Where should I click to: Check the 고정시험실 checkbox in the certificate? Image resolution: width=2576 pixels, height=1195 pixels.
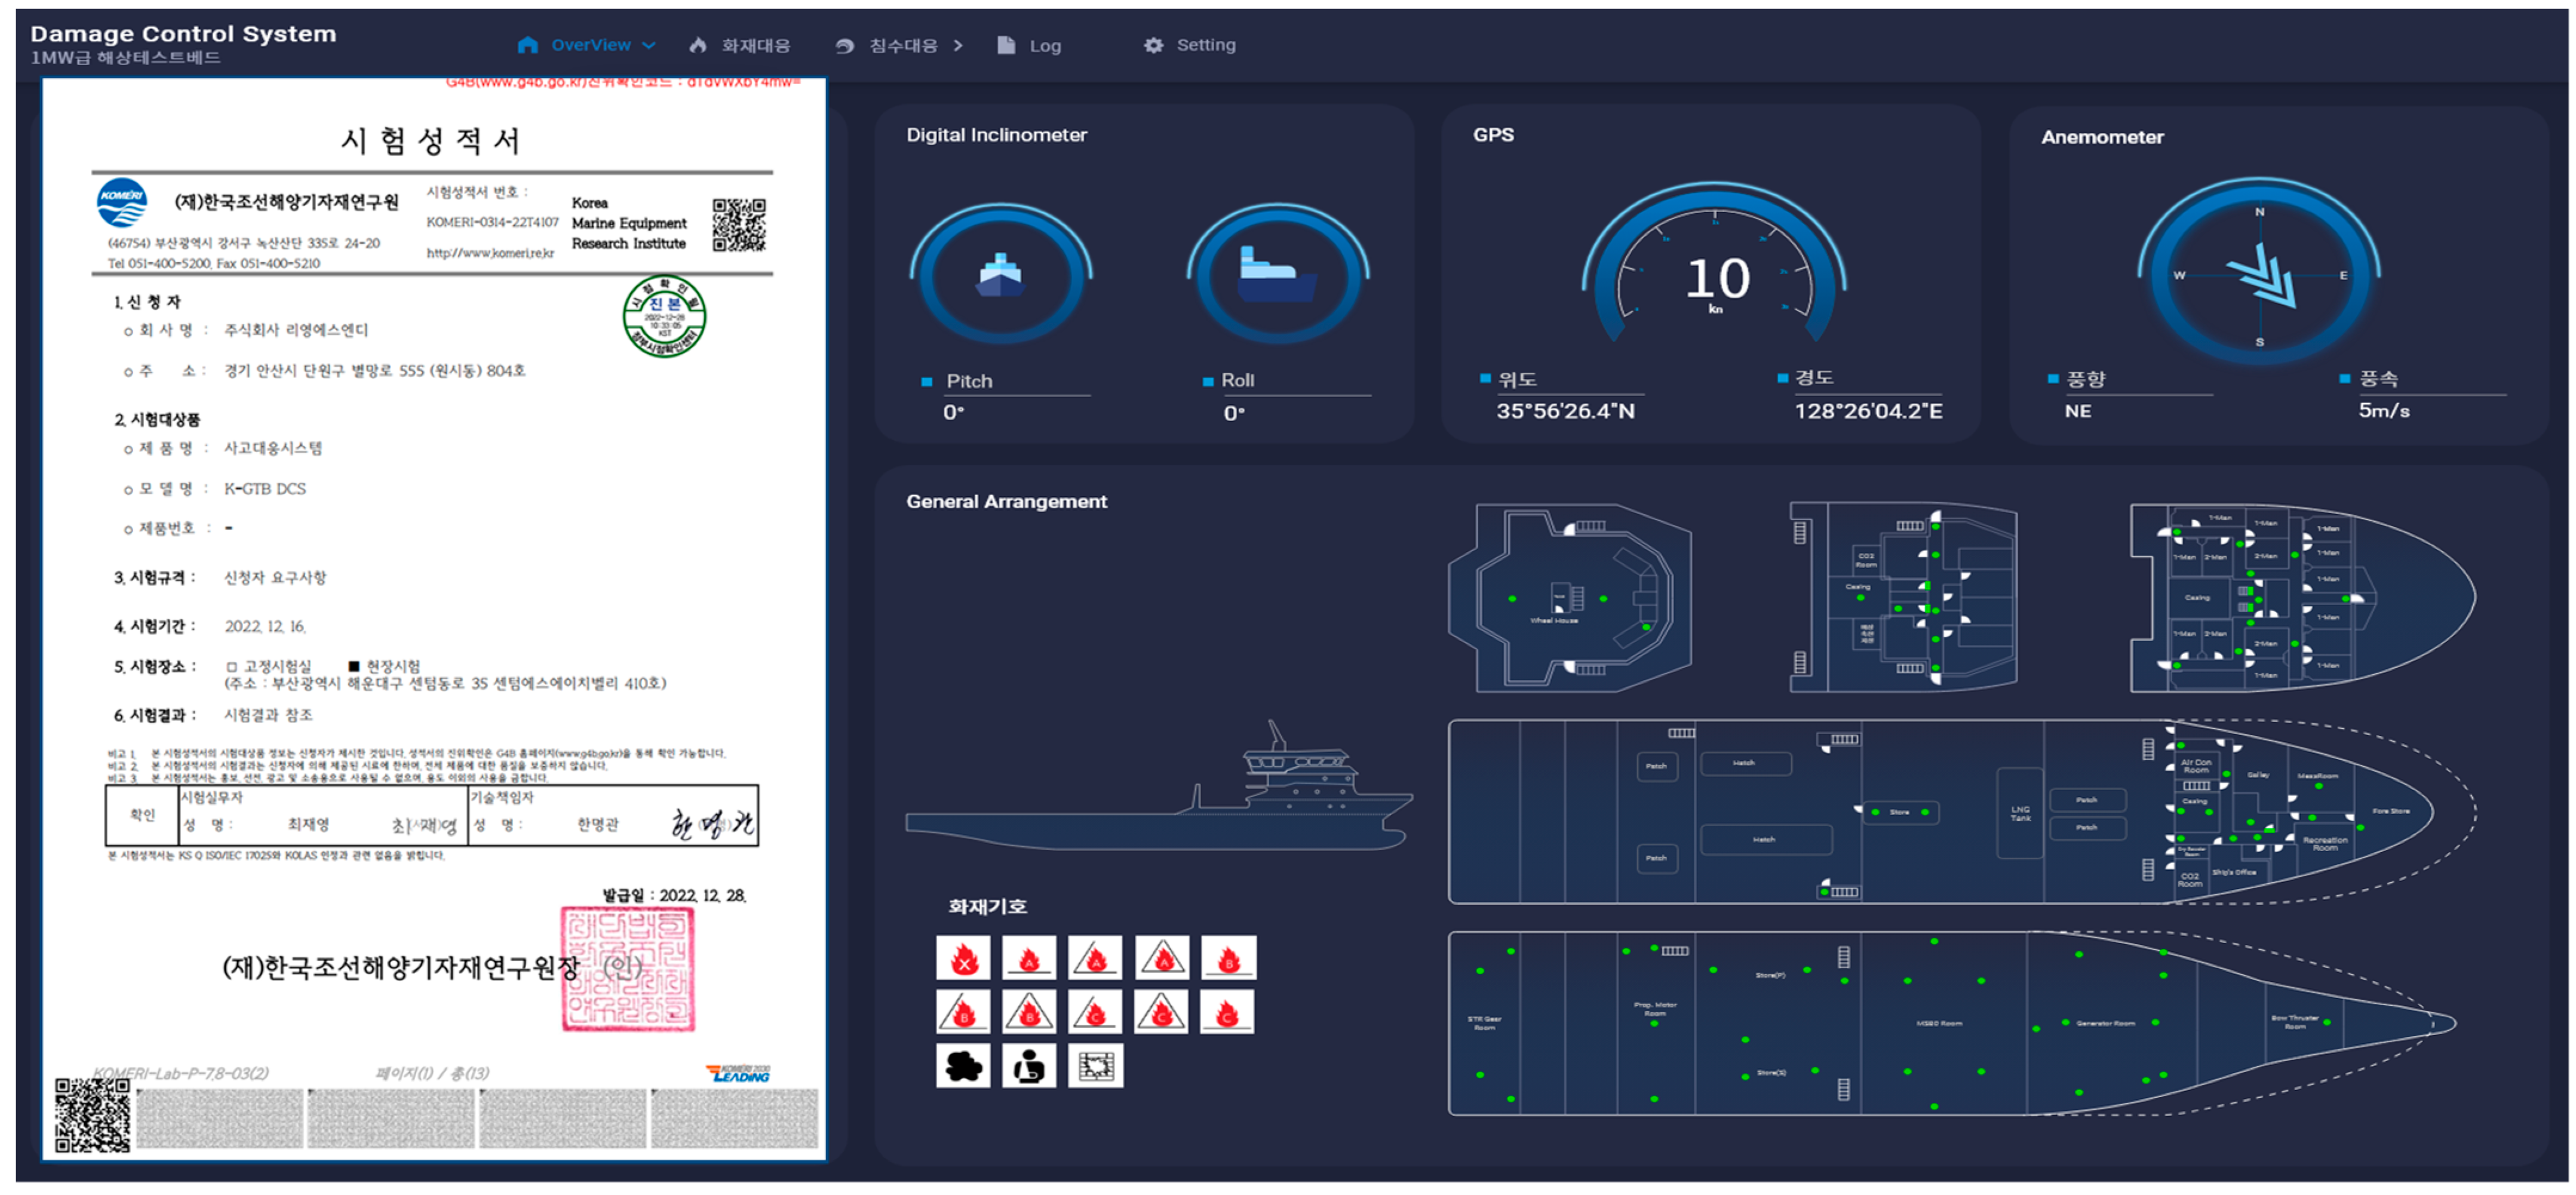tap(232, 667)
